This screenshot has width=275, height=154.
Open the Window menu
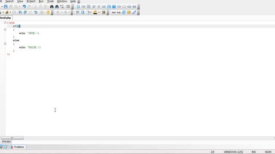point(62,1)
